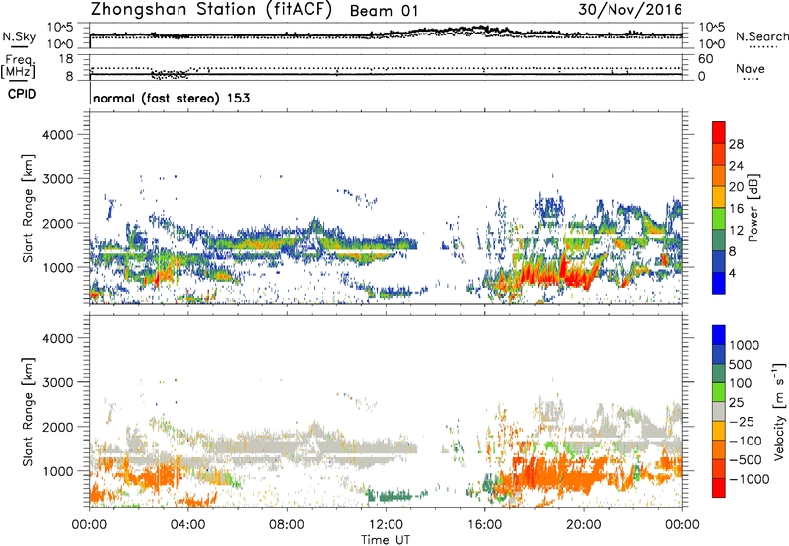Click the solid line sample under N.Sky
The width and height of the screenshot is (789, 546).
[x=19, y=46]
